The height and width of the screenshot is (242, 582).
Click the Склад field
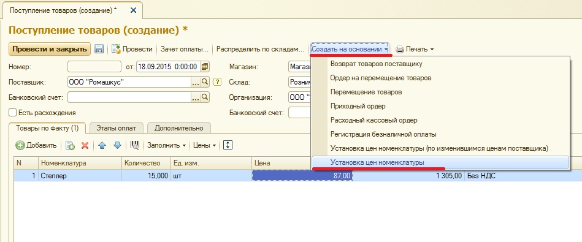click(299, 82)
